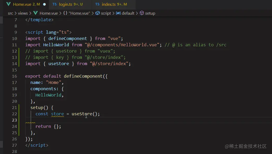Open the index.ts editor tab
This screenshot has height=154, width=272.
point(114,4)
